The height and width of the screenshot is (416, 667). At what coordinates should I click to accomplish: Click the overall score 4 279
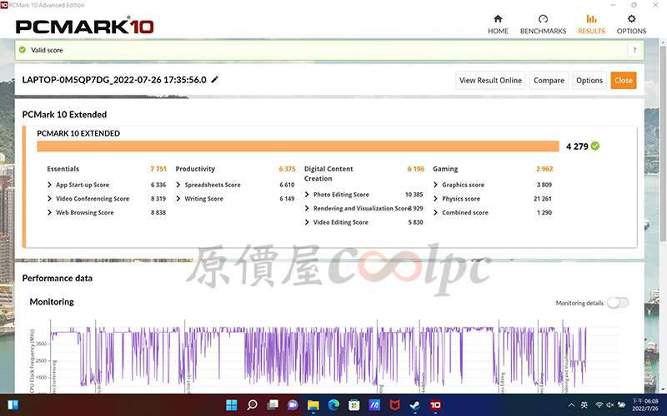pos(577,146)
